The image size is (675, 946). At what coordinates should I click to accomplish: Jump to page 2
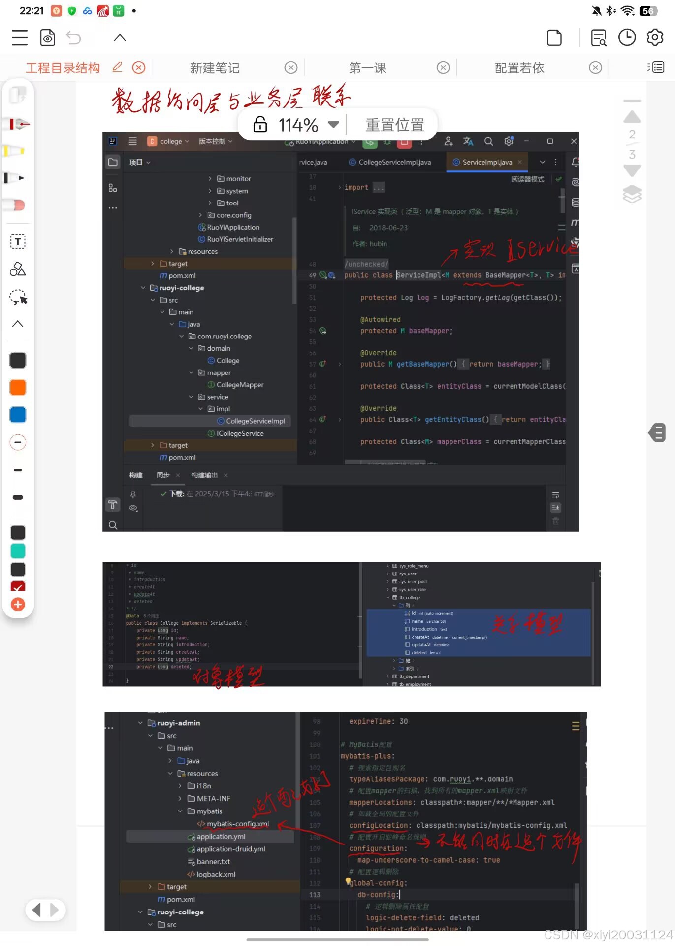point(632,135)
